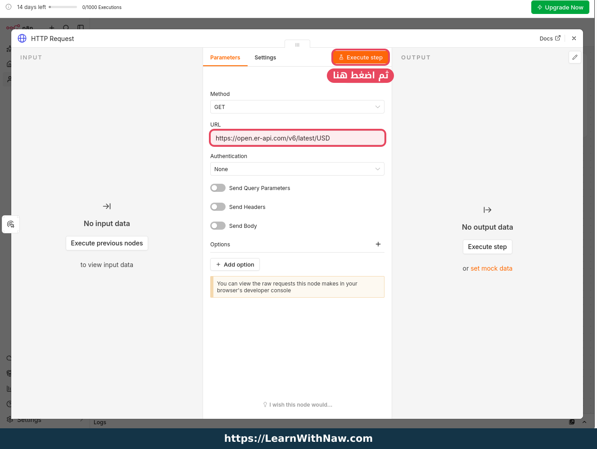Click Execute step in the Output panel
Viewport: 597px width, 449px height.
pos(487,247)
